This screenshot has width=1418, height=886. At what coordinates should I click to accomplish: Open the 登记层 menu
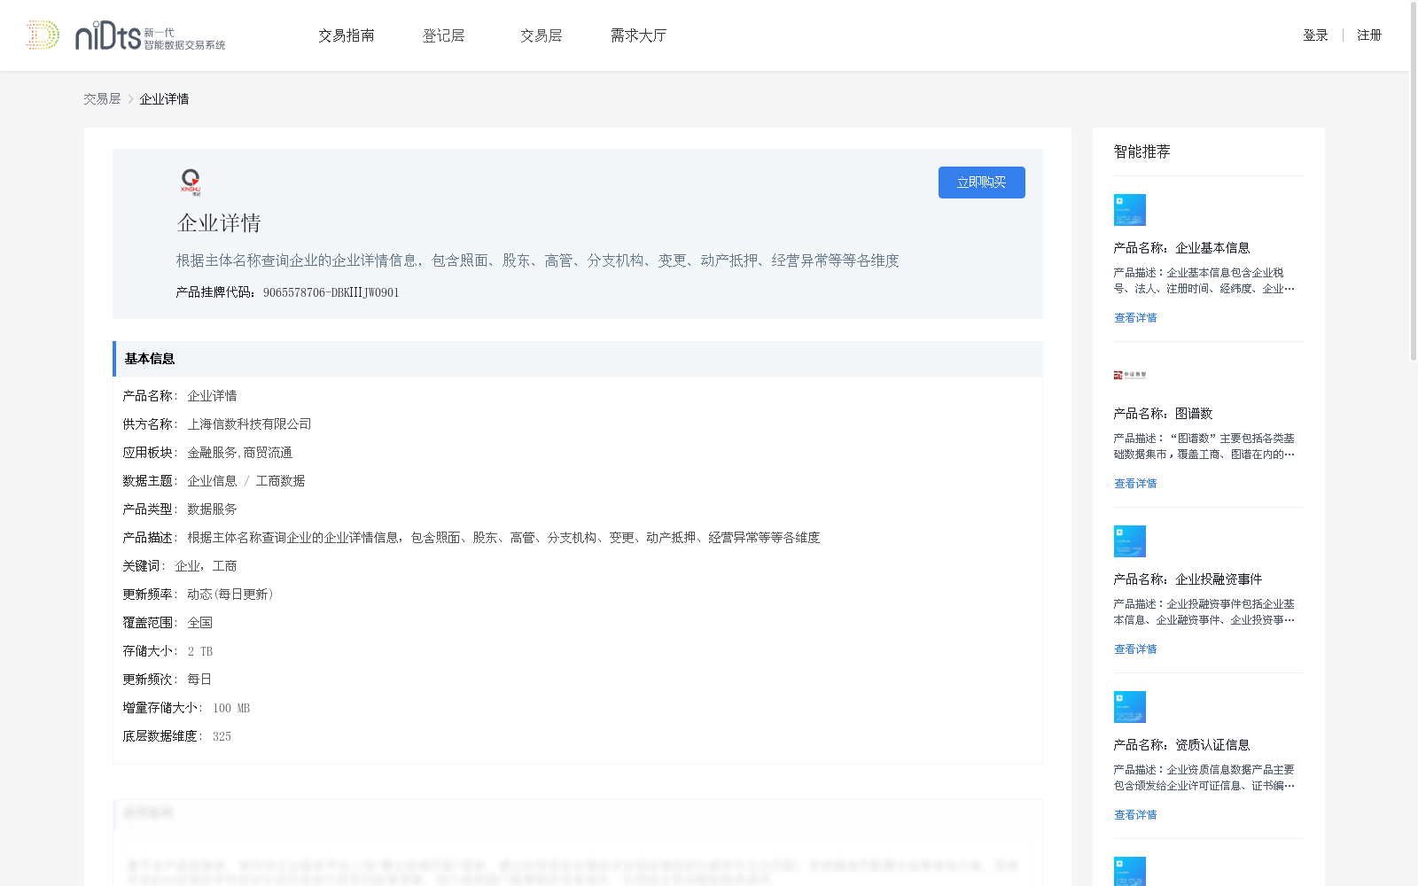click(444, 35)
